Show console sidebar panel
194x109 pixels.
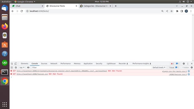pos(12,68)
